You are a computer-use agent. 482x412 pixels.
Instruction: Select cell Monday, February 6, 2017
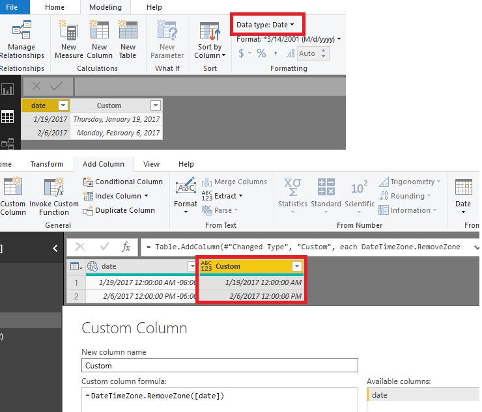point(116,133)
